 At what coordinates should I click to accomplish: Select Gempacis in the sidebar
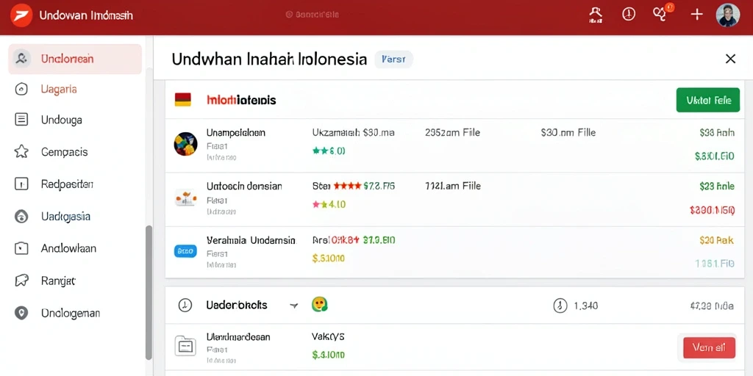(x=65, y=152)
